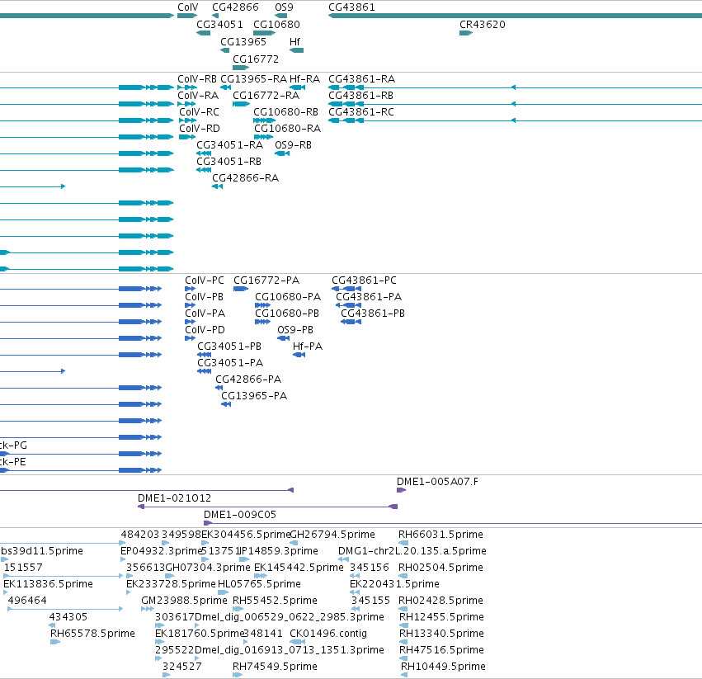Click the CG34051-PB protein label
The width and height of the screenshot is (702, 679).
pos(229,347)
